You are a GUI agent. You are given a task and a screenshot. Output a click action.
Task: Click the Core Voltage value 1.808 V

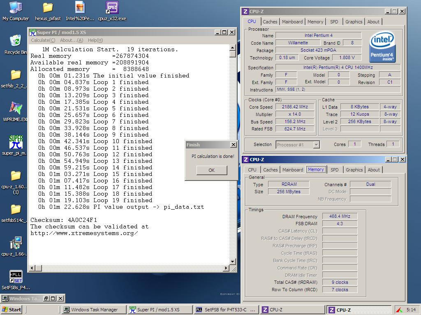pyautogui.click(x=347, y=57)
